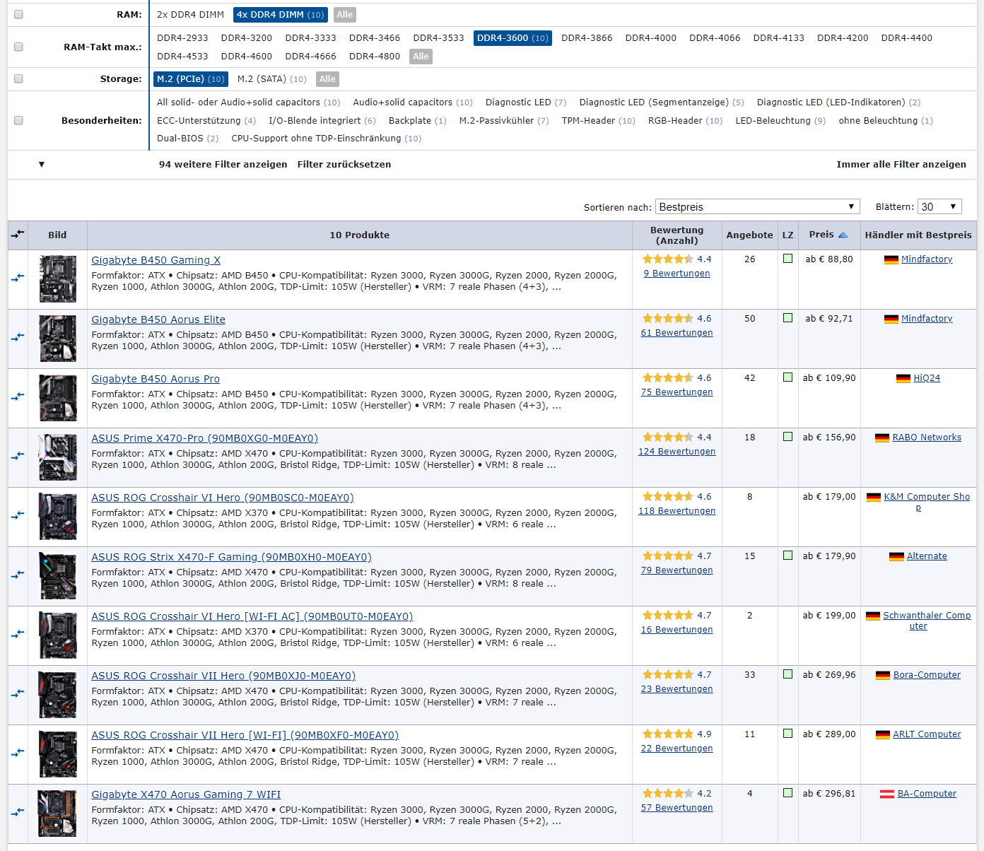Select the DDR4-4800 filter option
Screen dimensions: 984x851
[x=375, y=57]
